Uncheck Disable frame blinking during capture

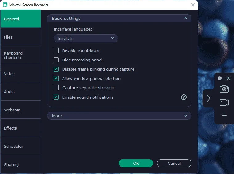(x=56, y=69)
